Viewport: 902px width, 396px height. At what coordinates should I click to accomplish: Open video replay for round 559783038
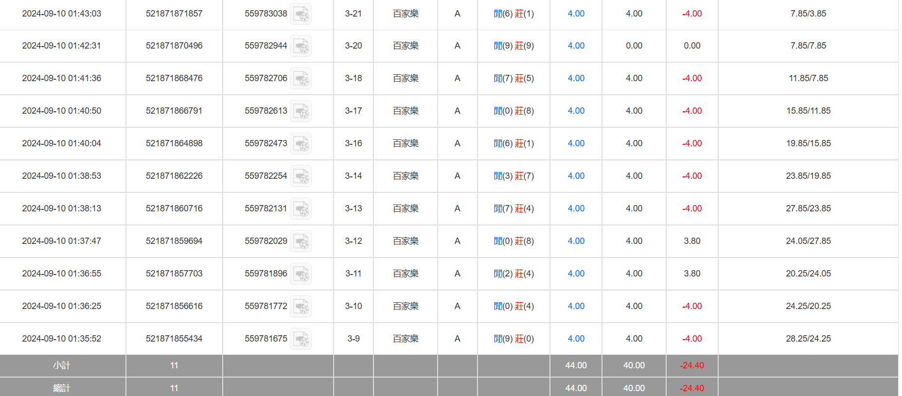coord(301,14)
